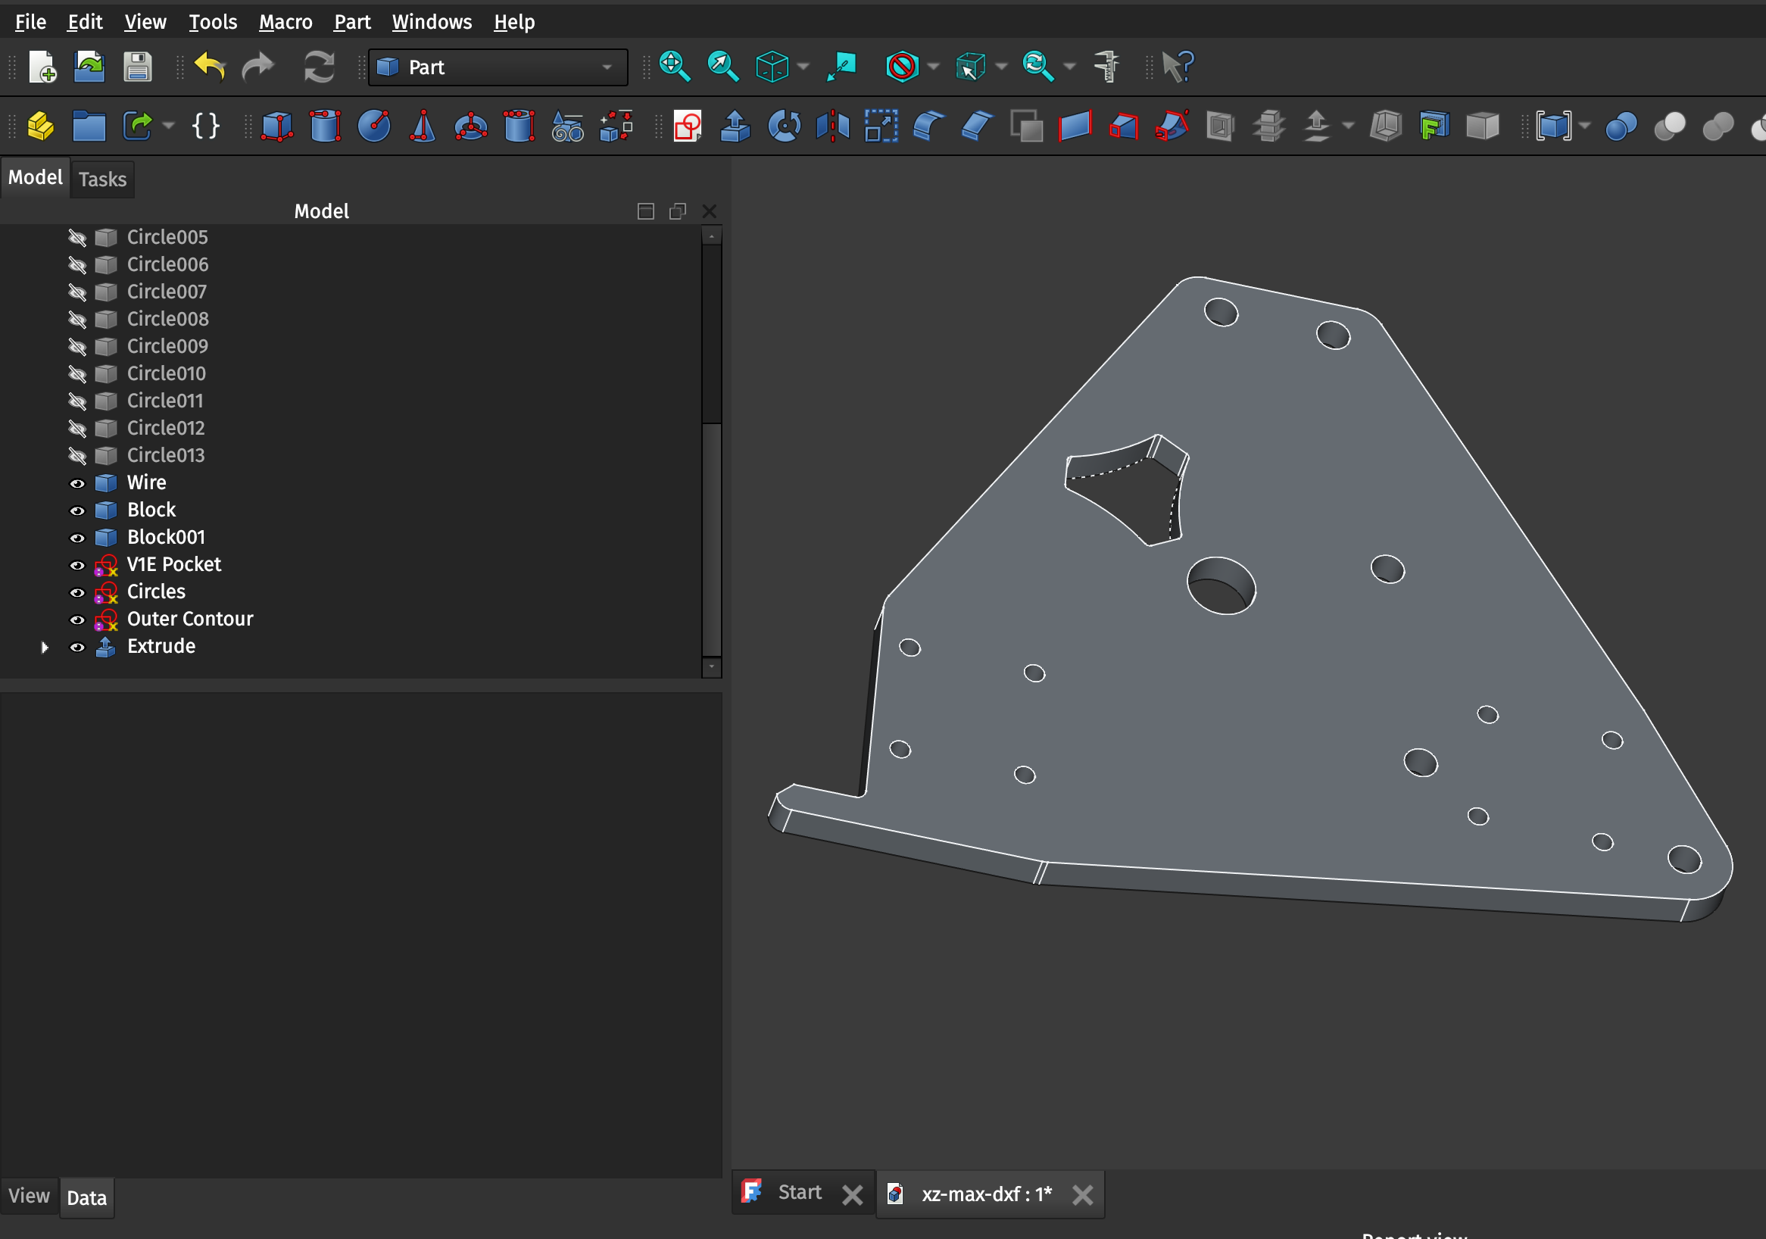This screenshot has width=1766, height=1239.
Task: Create a sphere primitive
Action: [x=374, y=126]
